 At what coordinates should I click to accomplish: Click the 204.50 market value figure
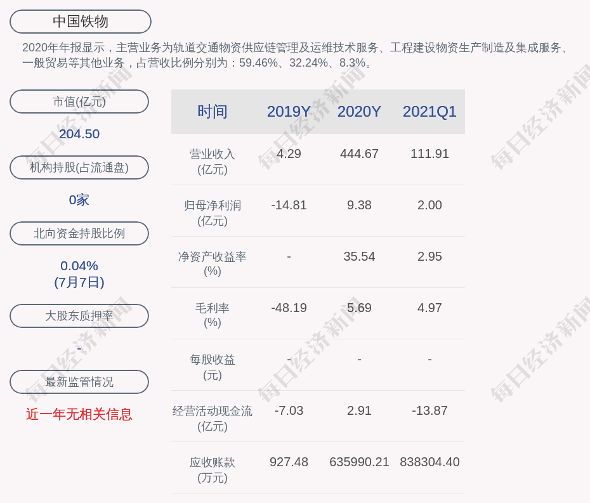click(79, 134)
